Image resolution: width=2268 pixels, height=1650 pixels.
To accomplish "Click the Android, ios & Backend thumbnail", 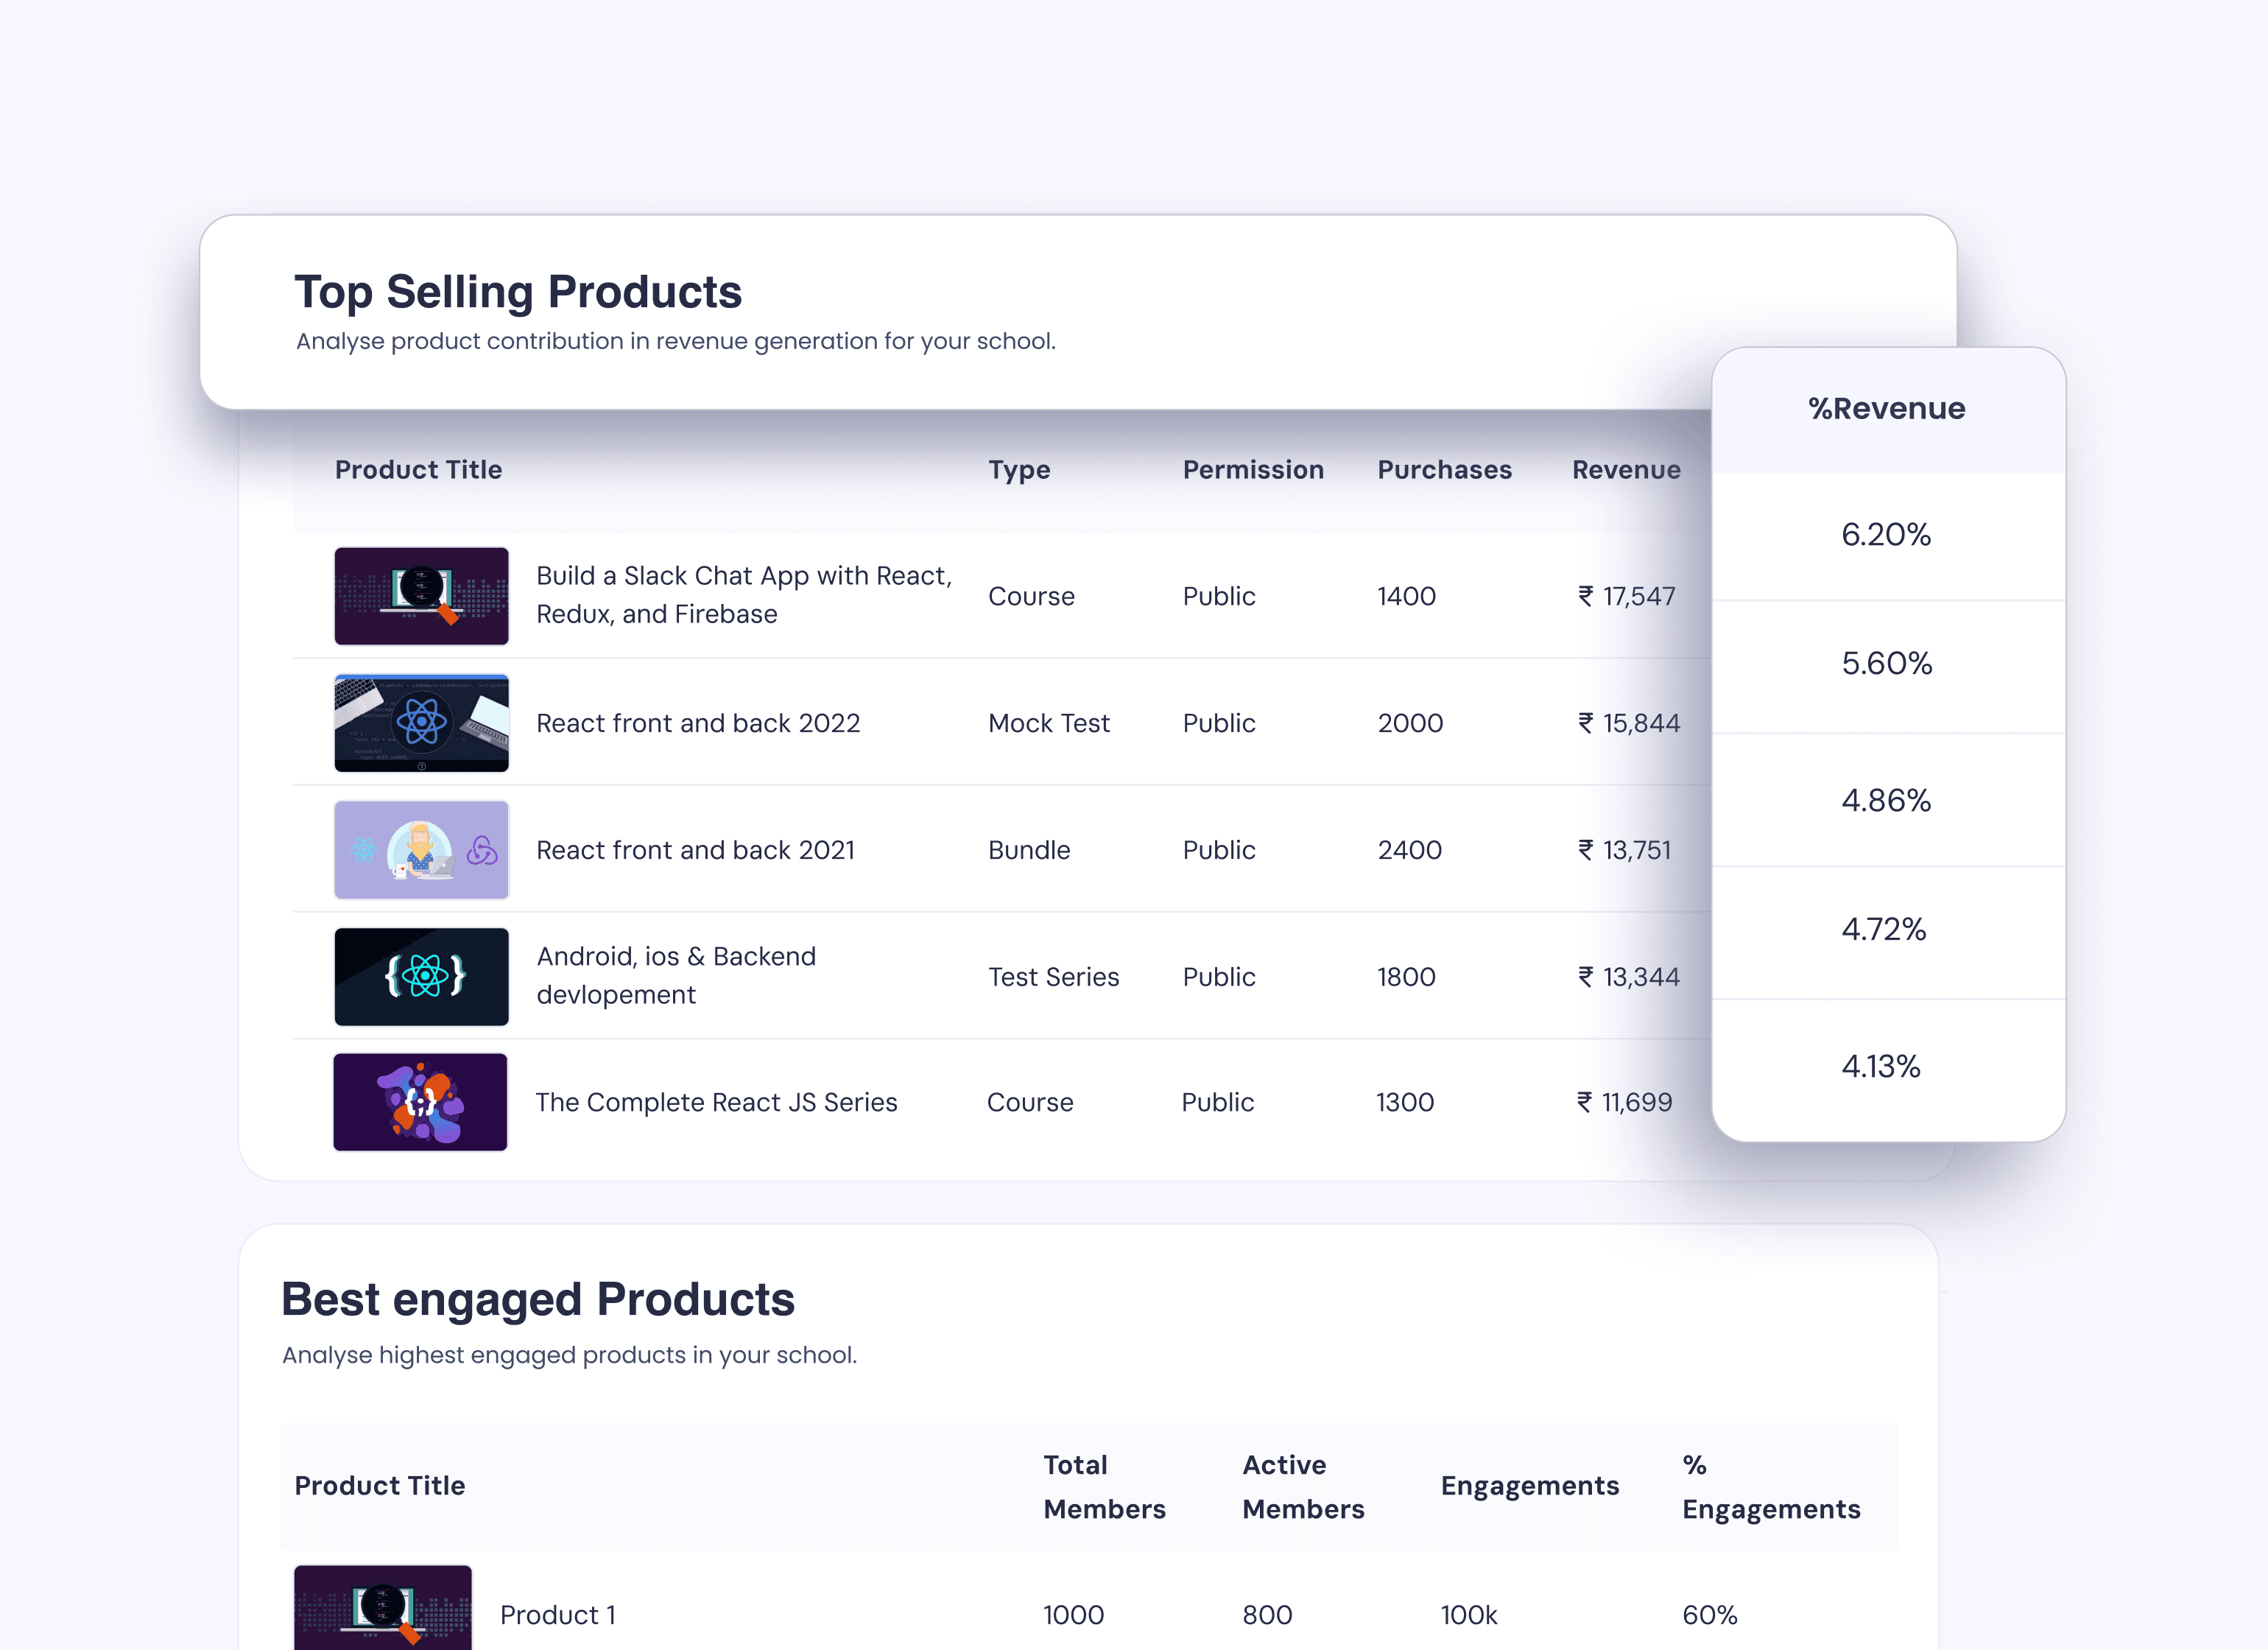I will pos(421,977).
